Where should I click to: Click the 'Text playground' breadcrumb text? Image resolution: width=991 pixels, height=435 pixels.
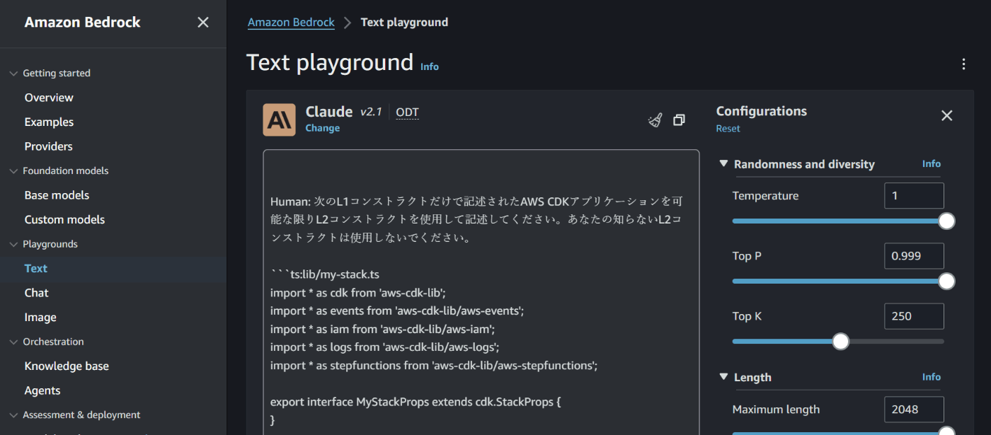click(x=404, y=23)
